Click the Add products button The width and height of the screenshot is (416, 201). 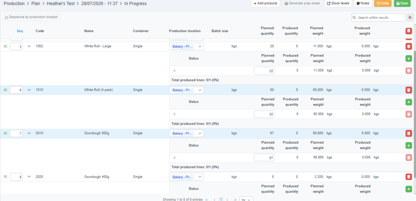click(266, 3)
